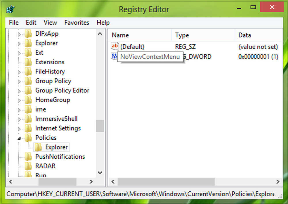Click the status bar registry path
The width and height of the screenshot is (288, 204).
pos(140,194)
